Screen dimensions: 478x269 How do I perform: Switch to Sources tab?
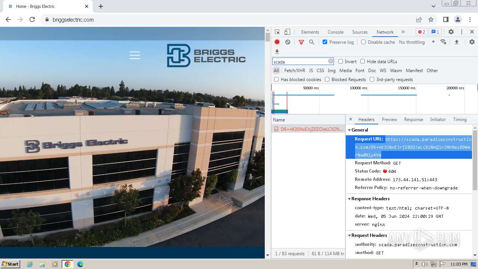tap(360, 32)
